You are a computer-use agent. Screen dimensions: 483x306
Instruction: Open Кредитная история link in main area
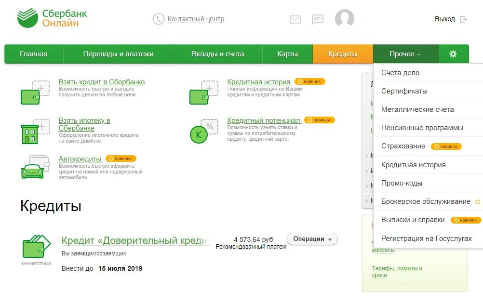pos(259,82)
